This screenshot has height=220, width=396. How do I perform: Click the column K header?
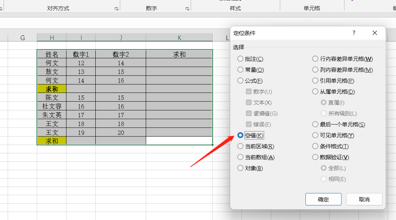[x=179, y=37]
